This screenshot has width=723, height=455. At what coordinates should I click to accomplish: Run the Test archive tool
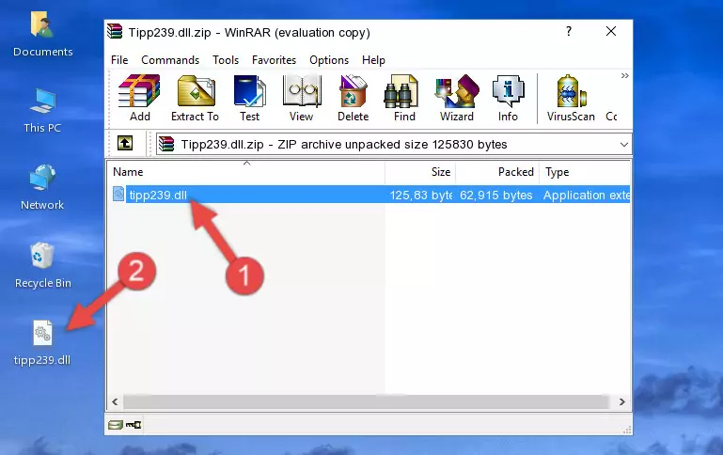point(249,98)
